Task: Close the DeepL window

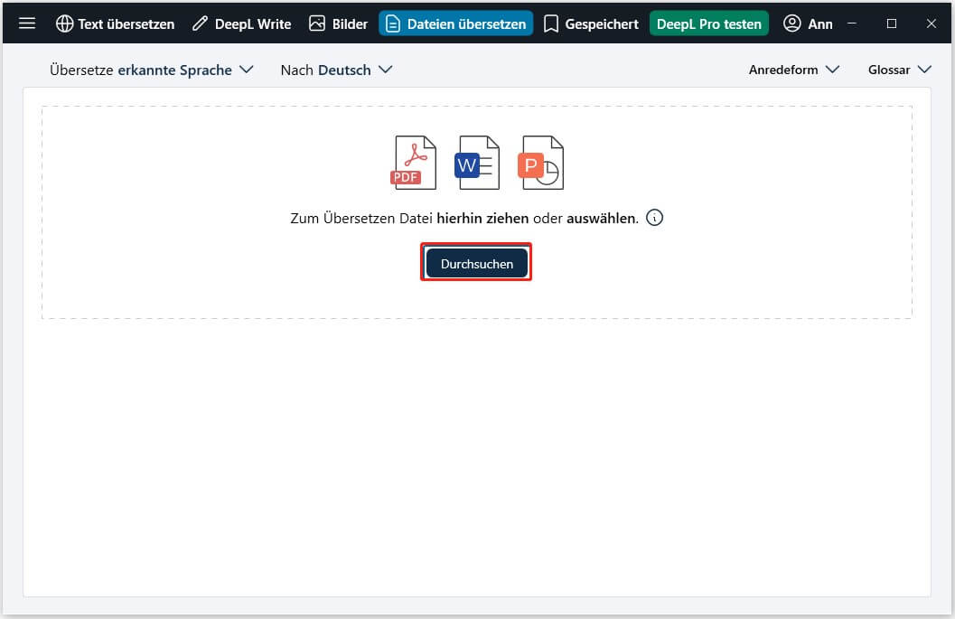Action: point(932,23)
